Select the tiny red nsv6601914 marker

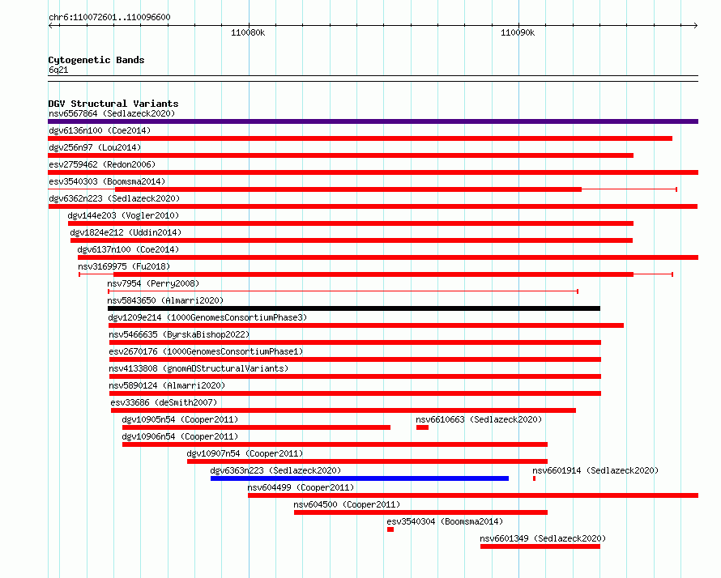click(535, 478)
